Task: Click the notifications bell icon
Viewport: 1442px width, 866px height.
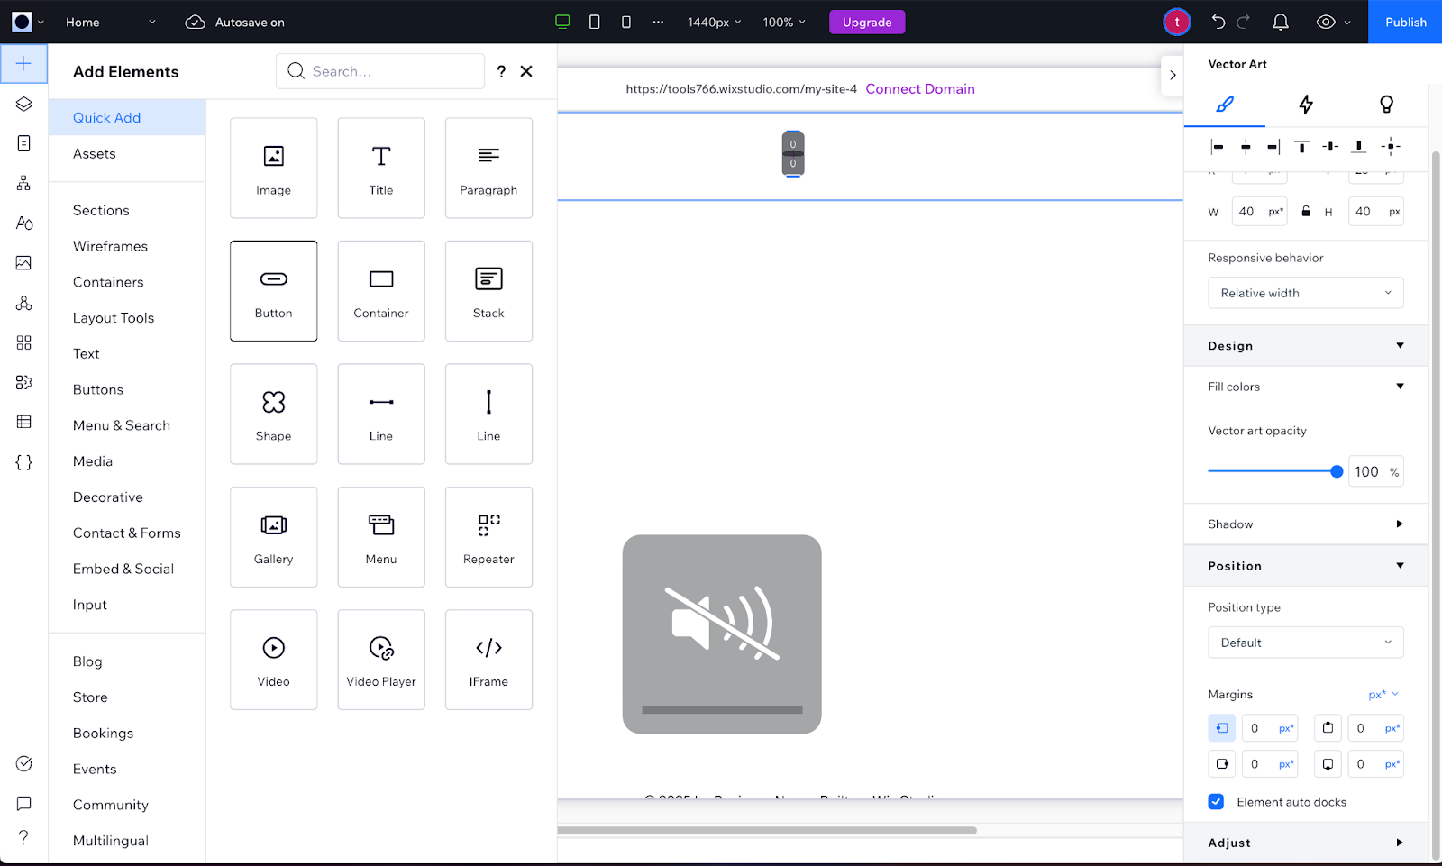Action: [1280, 23]
